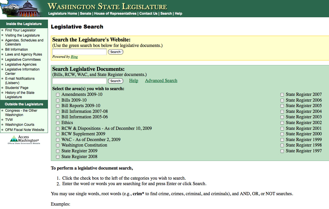The image size is (329, 209).
Task: Open the Help link beside documents search
Action: tap(134, 81)
